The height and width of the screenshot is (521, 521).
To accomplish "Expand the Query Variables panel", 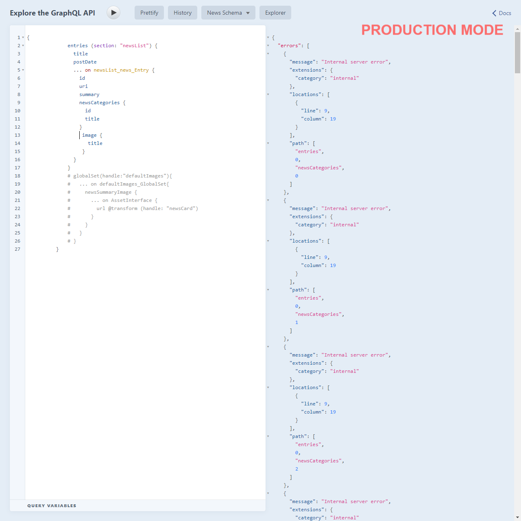I will pyautogui.click(x=52, y=505).
